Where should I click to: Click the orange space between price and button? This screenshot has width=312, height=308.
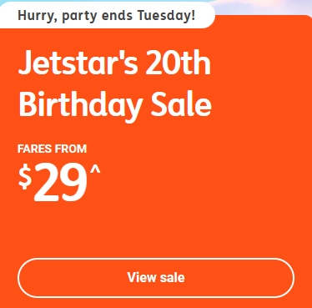156,231
